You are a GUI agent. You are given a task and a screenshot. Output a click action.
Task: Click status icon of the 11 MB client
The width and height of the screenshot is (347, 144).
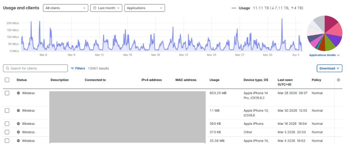click(18, 111)
